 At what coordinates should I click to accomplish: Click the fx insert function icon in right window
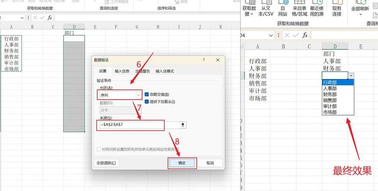305,35
